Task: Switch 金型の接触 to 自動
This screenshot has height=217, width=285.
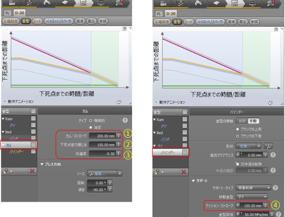Action: coord(242,121)
